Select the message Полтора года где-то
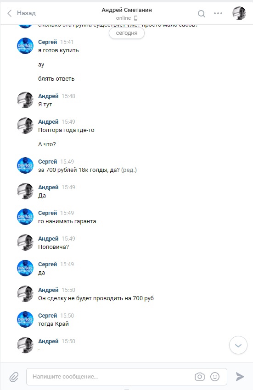 (66, 130)
